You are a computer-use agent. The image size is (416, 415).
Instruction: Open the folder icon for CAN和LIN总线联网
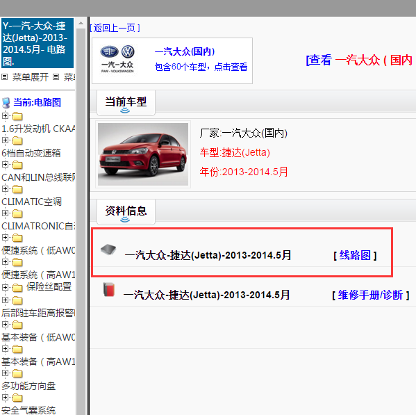pyautogui.click(x=17, y=165)
